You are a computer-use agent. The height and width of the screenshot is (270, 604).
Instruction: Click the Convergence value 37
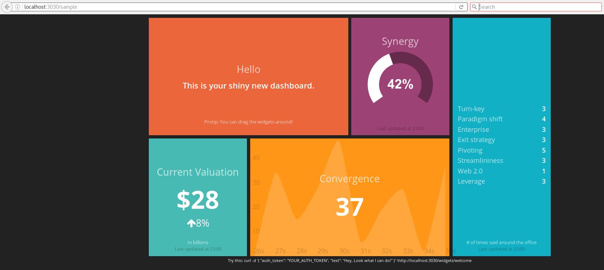tap(349, 207)
